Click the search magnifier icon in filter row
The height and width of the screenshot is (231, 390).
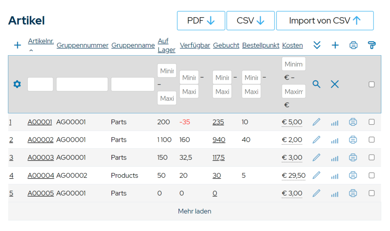coord(316,84)
